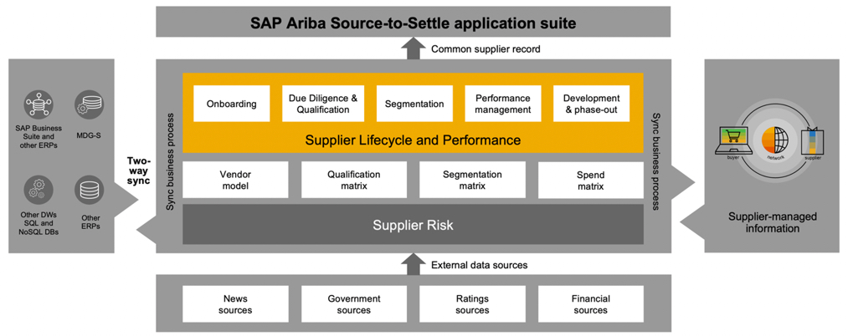This screenshot has height=336, width=848.
Task: Click the Vendor model box
Action: pos(236,180)
